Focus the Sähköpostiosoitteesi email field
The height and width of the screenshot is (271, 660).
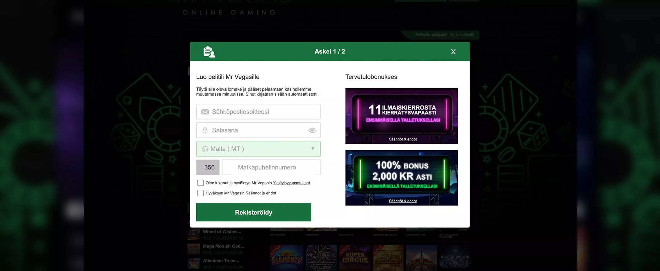tap(258, 112)
